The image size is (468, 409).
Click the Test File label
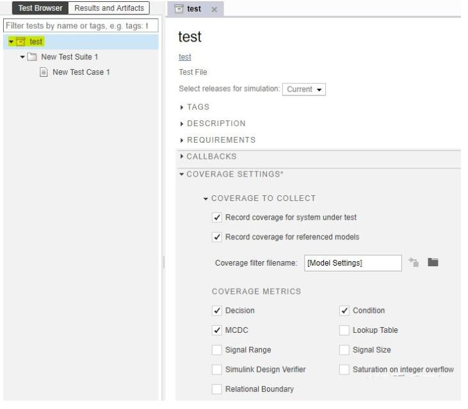pos(193,72)
